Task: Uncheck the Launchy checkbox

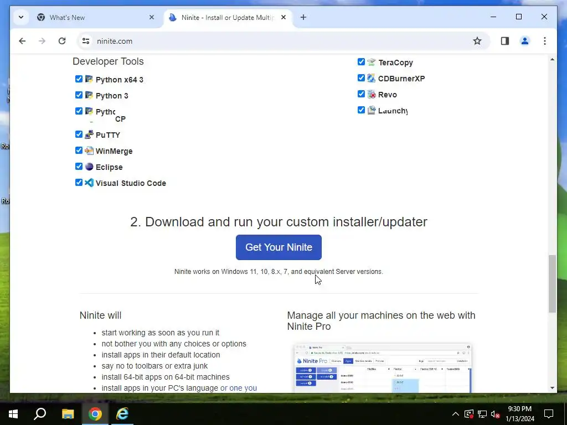Action: tap(361, 110)
